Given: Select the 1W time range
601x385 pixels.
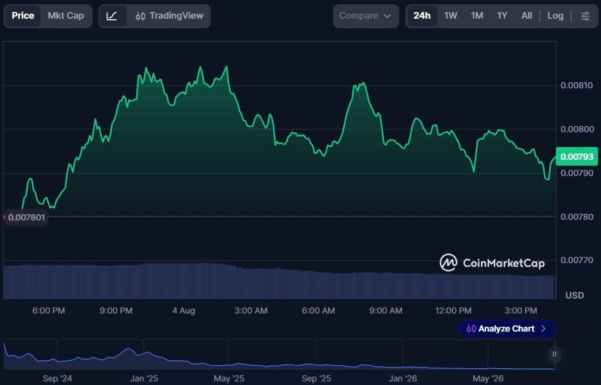Looking at the screenshot, I should pos(451,16).
